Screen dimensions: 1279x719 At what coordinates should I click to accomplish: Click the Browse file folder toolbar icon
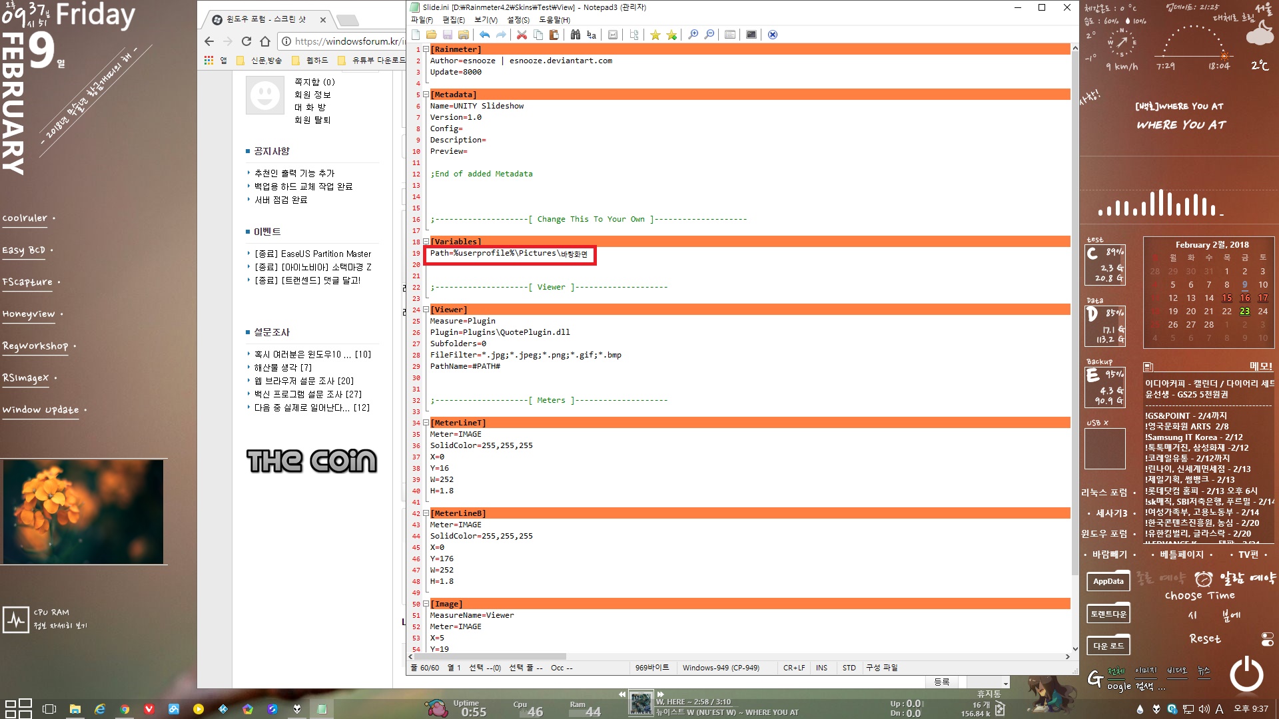463,35
